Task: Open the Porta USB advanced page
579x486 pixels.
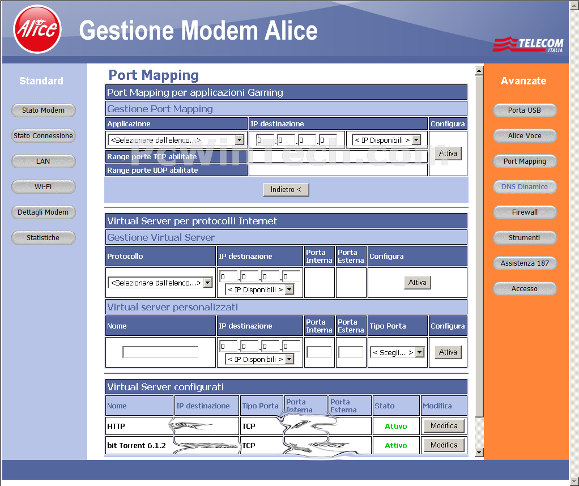Action: coord(525,110)
